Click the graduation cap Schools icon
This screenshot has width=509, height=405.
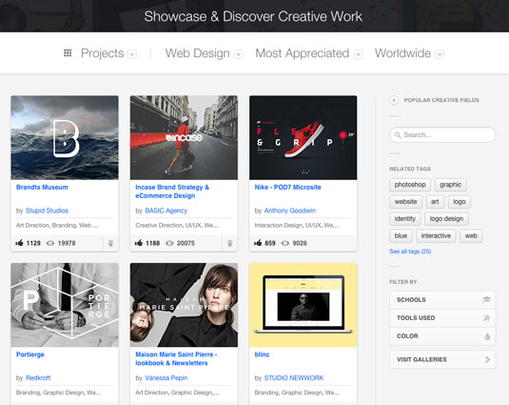coord(486,299)
